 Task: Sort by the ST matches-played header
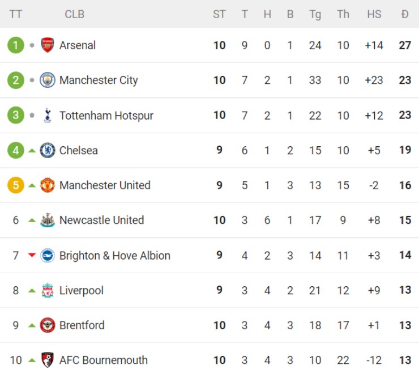tap(219, 14)
